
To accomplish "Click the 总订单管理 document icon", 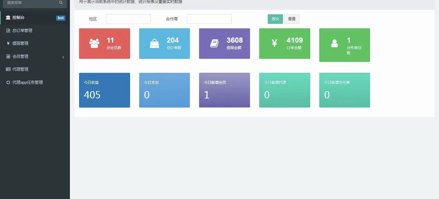I will pyautogui.click(x=8, y=30).
